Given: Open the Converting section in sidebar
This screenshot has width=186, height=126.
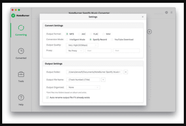Looking at the screenshot, I should click(21, 30).
